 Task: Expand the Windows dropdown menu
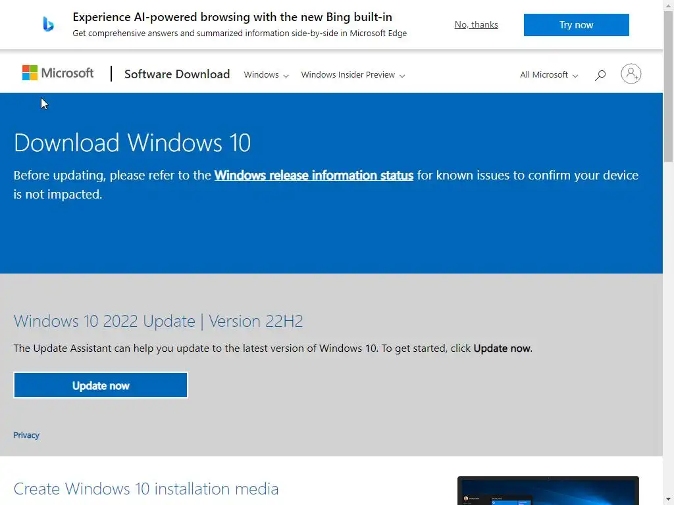pos(266,75)
